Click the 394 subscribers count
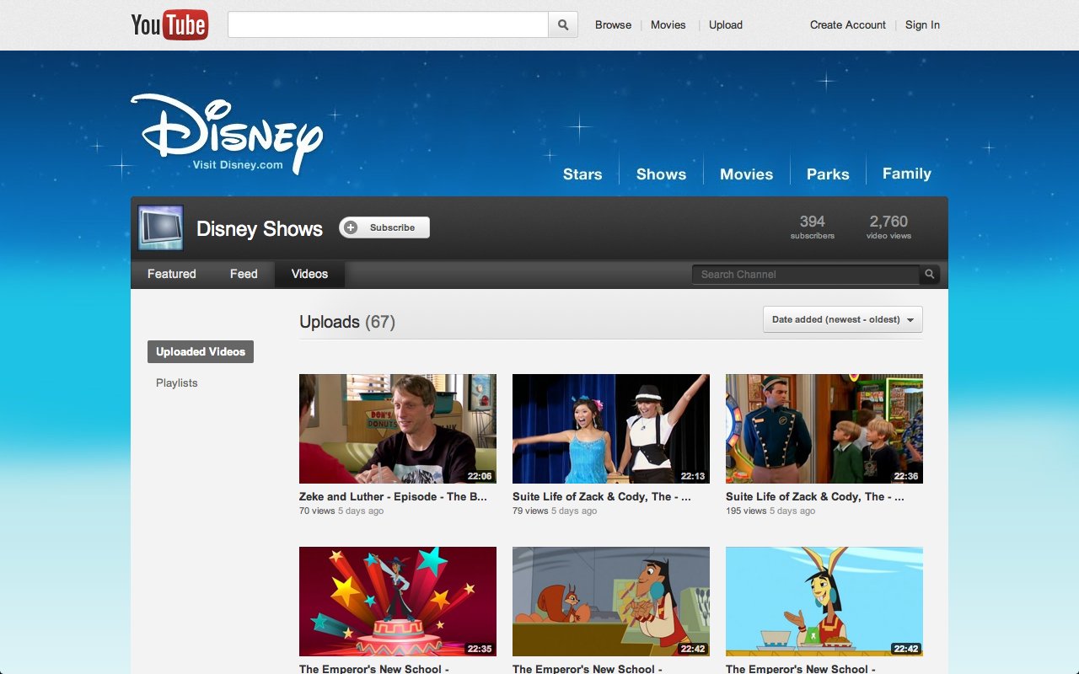The width and height of the screenshot is (1079, 674). [x=813, y=227]
